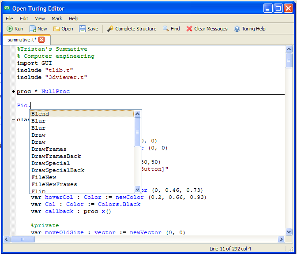
Task: Click the 'var hoverCol' code line
Action: click(x=119, y=197)
